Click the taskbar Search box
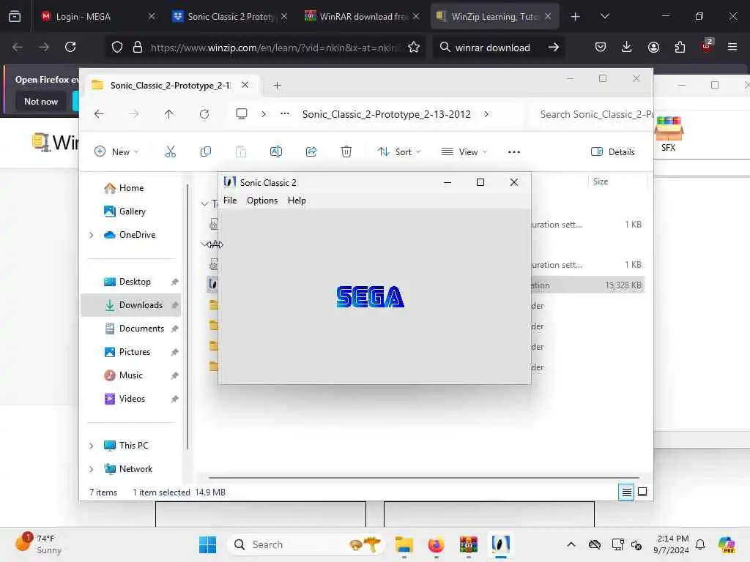 pyautogui.click(x=306, y=544)
